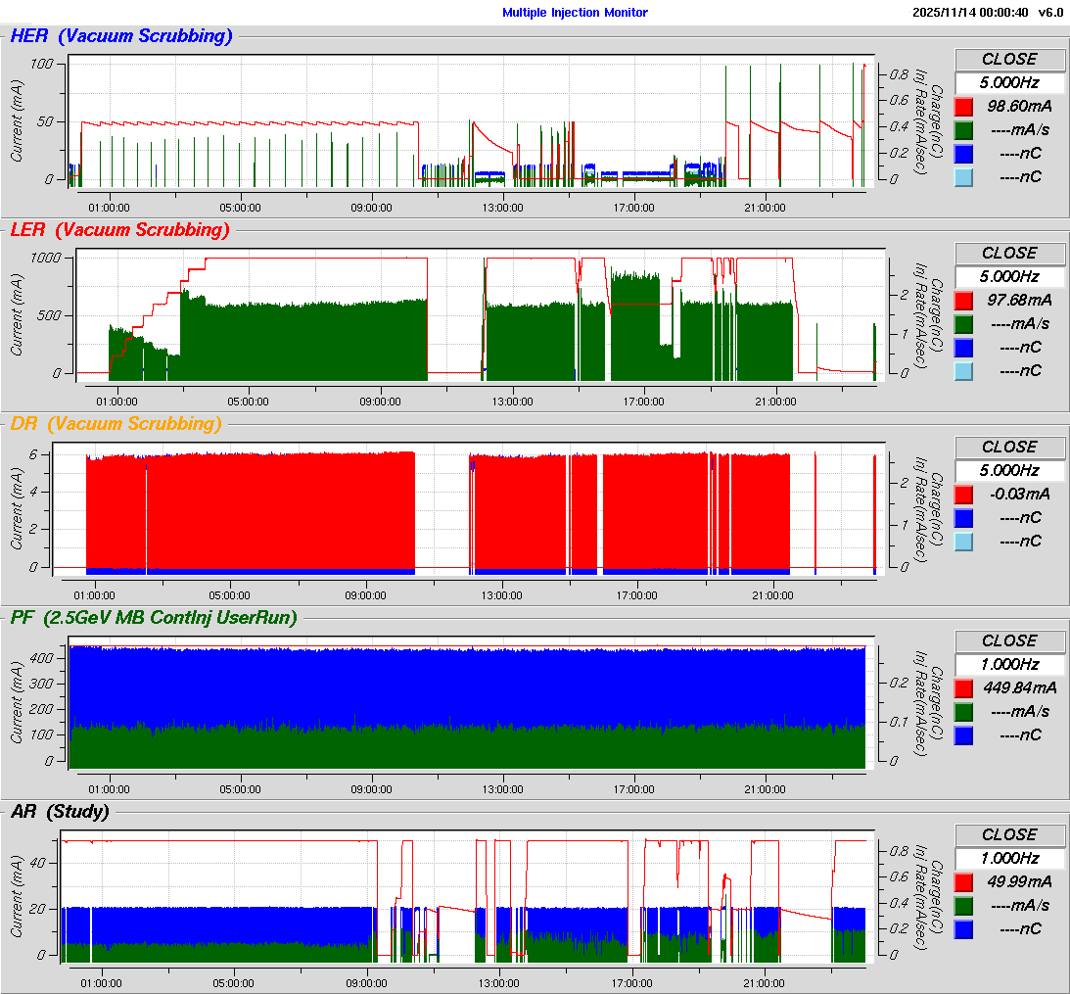
Task: Select the AR red current swatch
Action: tap(963, 882)
